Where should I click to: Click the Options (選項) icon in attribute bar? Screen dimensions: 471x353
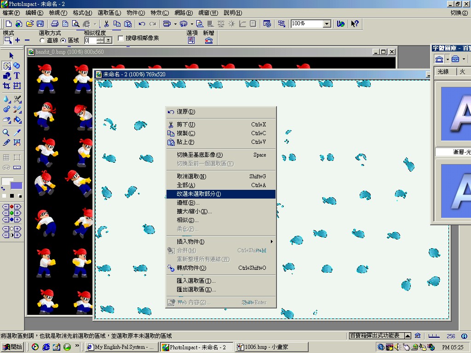click(x=191, y=40)
